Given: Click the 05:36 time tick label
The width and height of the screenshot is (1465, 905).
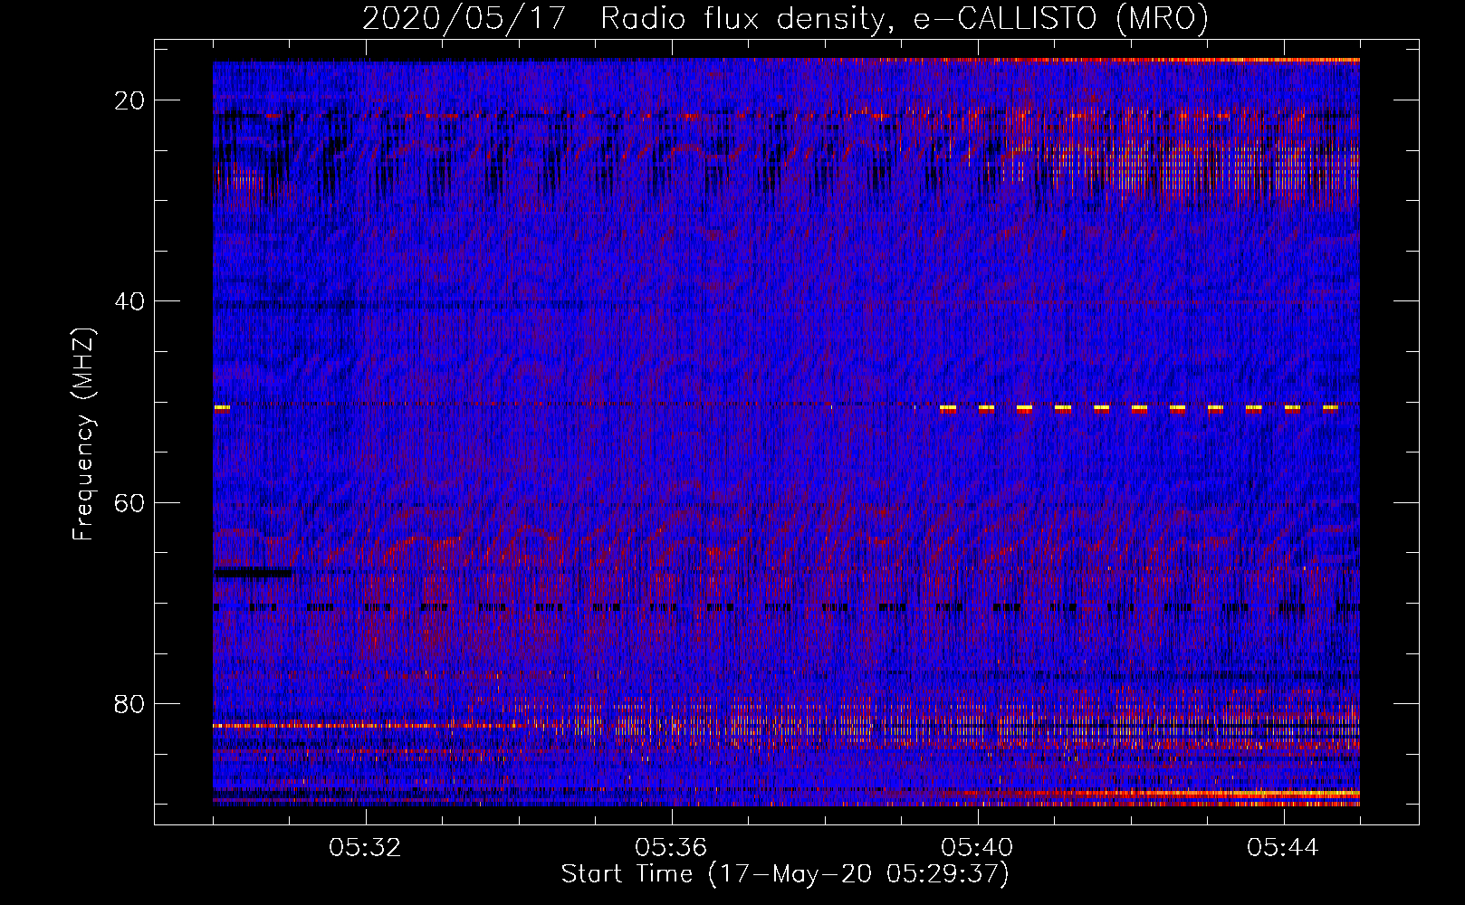Looking at the screenshot, I should (x=672, y=848).
